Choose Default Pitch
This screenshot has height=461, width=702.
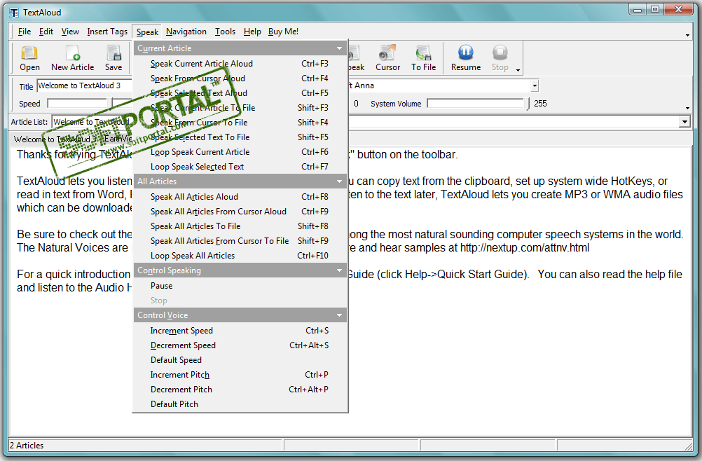240,404
